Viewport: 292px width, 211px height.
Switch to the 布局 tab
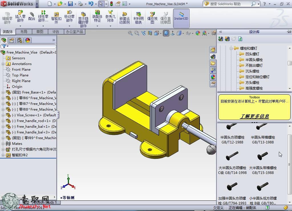click(24, 32)
